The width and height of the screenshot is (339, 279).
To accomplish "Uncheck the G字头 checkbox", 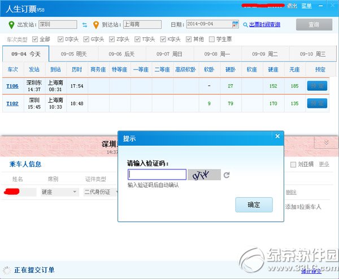I will (x=86, y=40).
